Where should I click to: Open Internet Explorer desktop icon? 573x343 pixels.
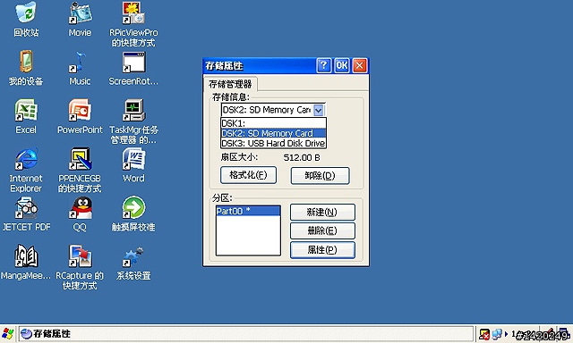(x=26, y=170)
